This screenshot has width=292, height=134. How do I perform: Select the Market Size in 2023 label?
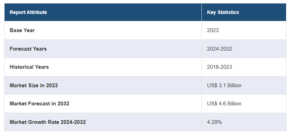click(34, 85)
